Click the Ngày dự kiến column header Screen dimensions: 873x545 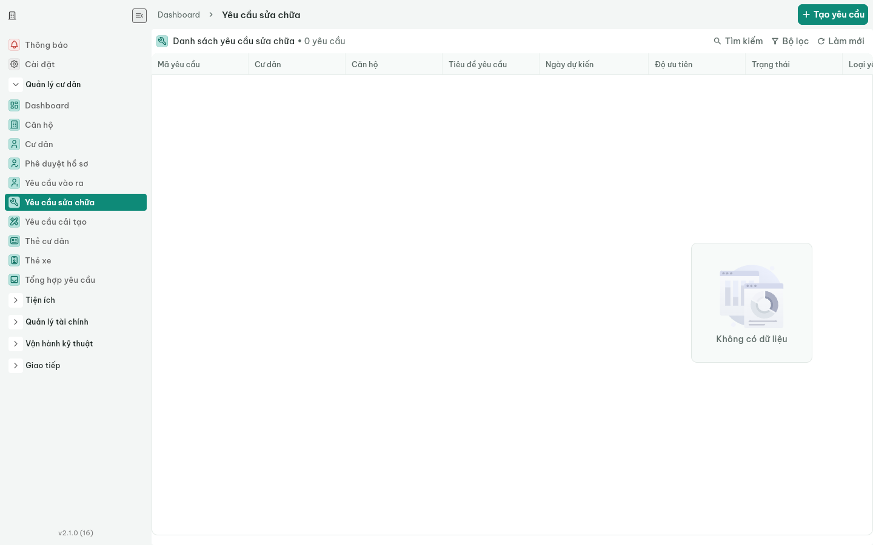click(x=594, y=64)
